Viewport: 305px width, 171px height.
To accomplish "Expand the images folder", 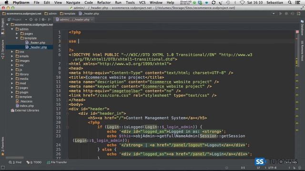I will (x=12, y=61).
